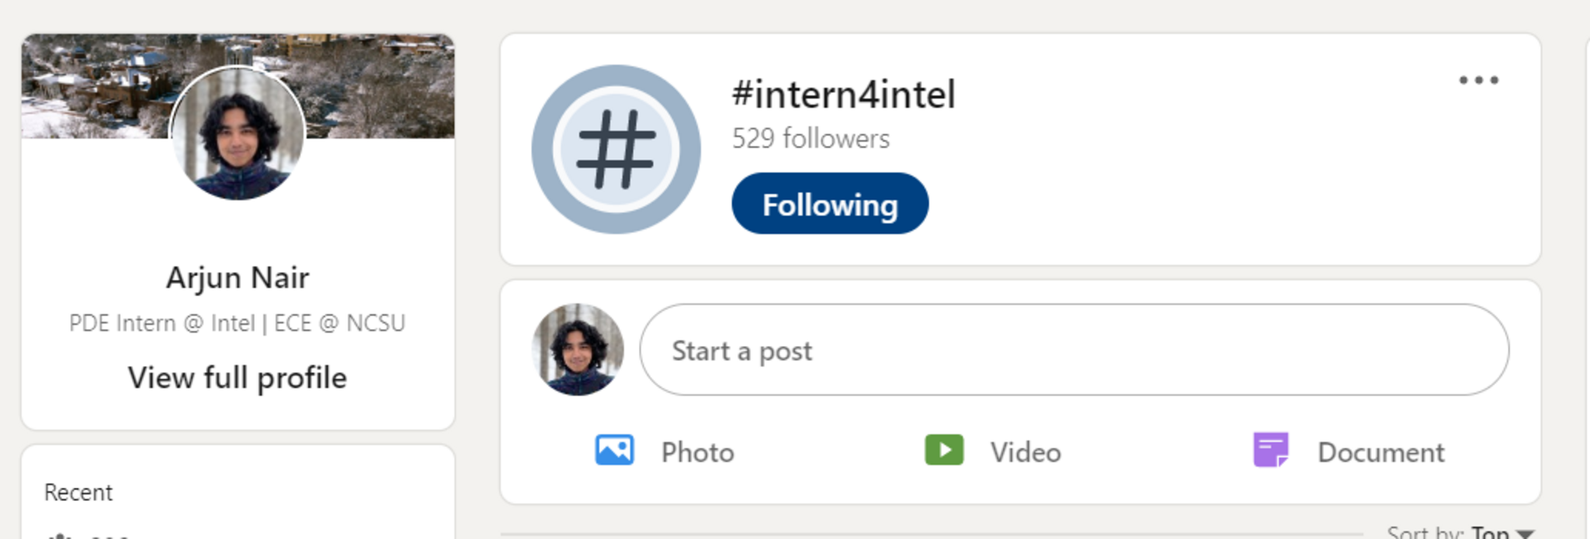1590x539 pixels.
Task: Click the #intern4intel hashtag title
Action: coord(843,95)
